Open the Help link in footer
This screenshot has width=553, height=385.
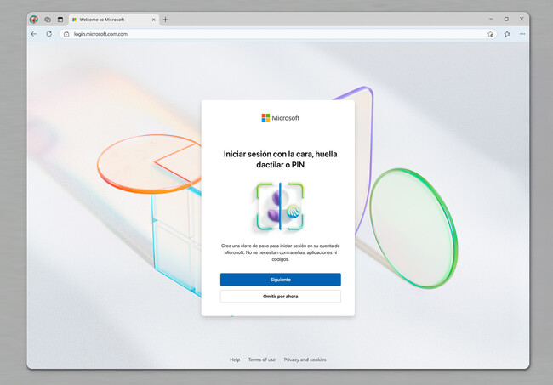click(235, 360)
